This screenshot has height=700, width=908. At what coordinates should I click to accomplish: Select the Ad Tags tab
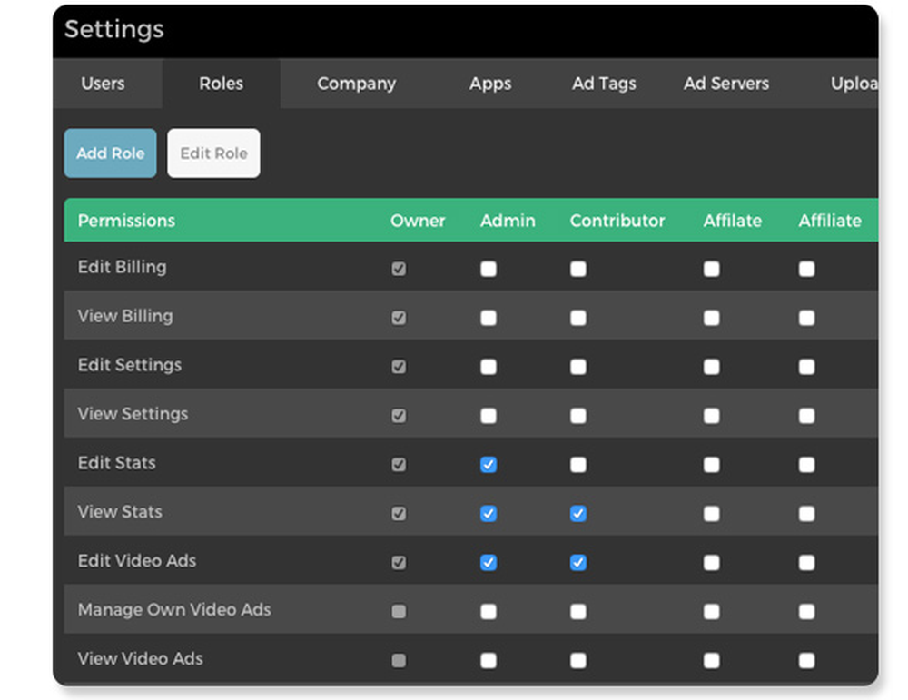pos(604,84)
